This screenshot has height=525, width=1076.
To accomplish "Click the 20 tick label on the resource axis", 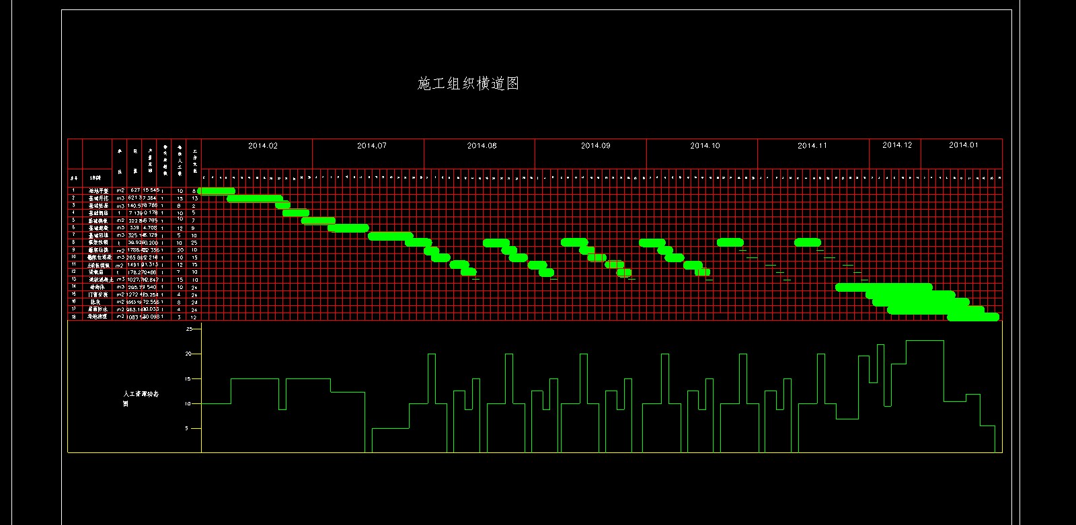I will click(x=189, y=354).
